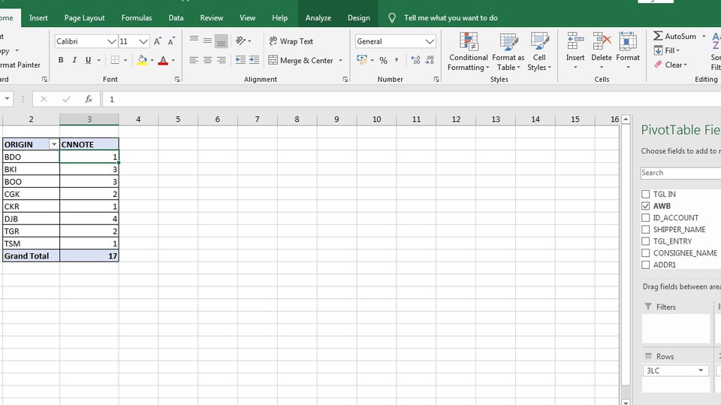Open the General number format dropdown
The image size is (721, 405).
coord(430,41)
